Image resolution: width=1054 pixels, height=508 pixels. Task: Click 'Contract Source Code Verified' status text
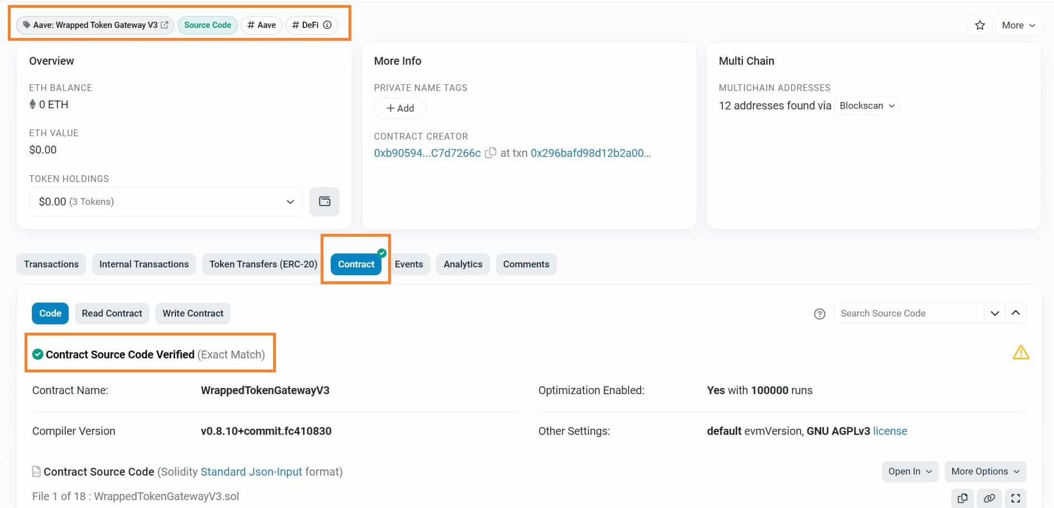(120, 354)
